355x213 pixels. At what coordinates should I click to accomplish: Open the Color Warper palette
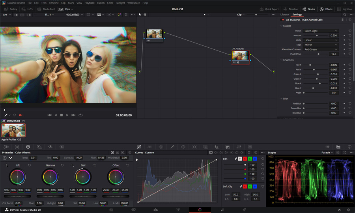pos(161,147)
